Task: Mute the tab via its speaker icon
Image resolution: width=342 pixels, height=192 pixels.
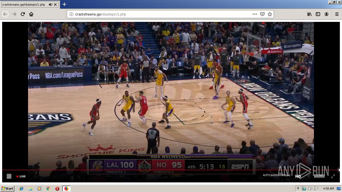Action: [x=50, y=5]
